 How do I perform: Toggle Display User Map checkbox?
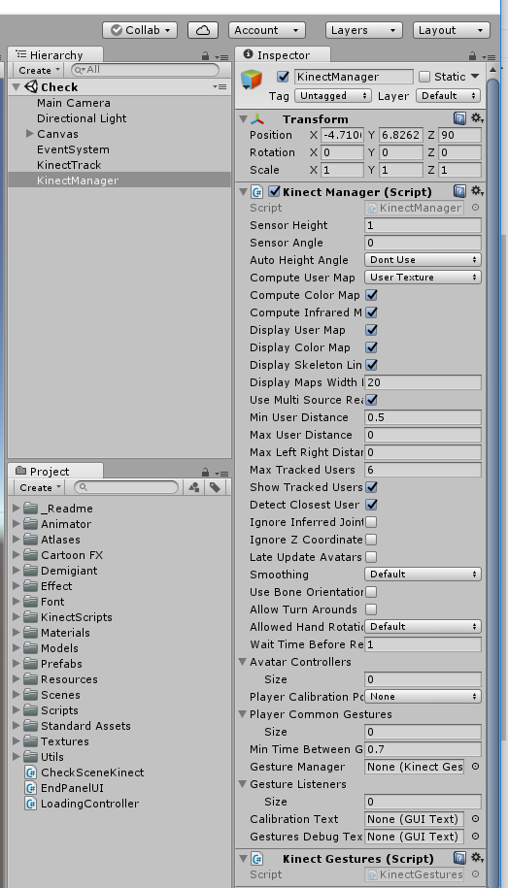371,330
